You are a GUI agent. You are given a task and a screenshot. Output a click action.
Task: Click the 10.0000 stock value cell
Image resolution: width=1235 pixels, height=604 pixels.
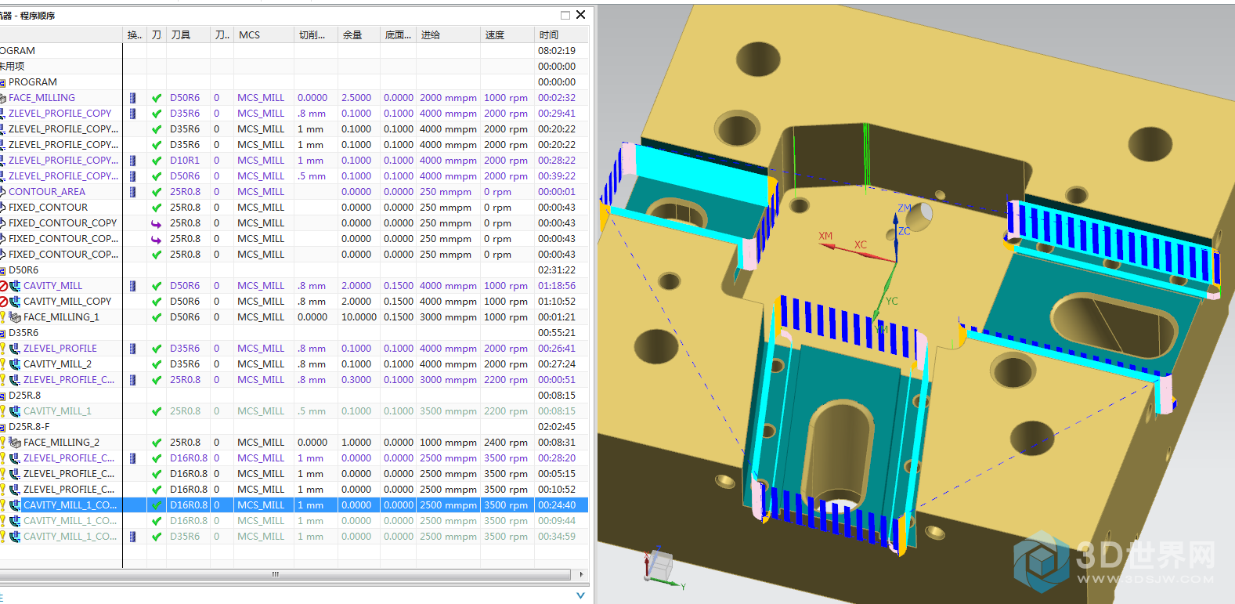coord(359,317)
